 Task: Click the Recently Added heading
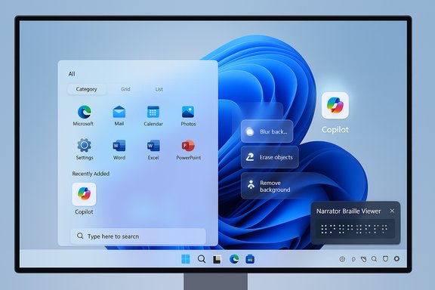pos(91,174)
